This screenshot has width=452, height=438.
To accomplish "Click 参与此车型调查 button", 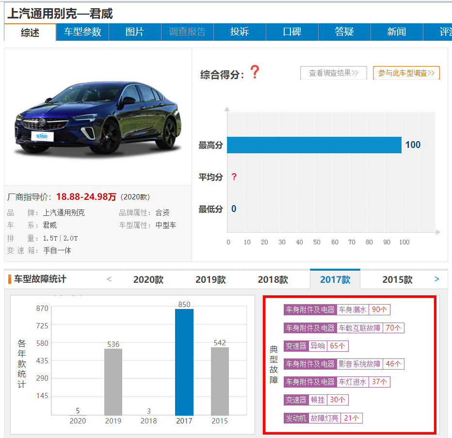I will [406, 73].
